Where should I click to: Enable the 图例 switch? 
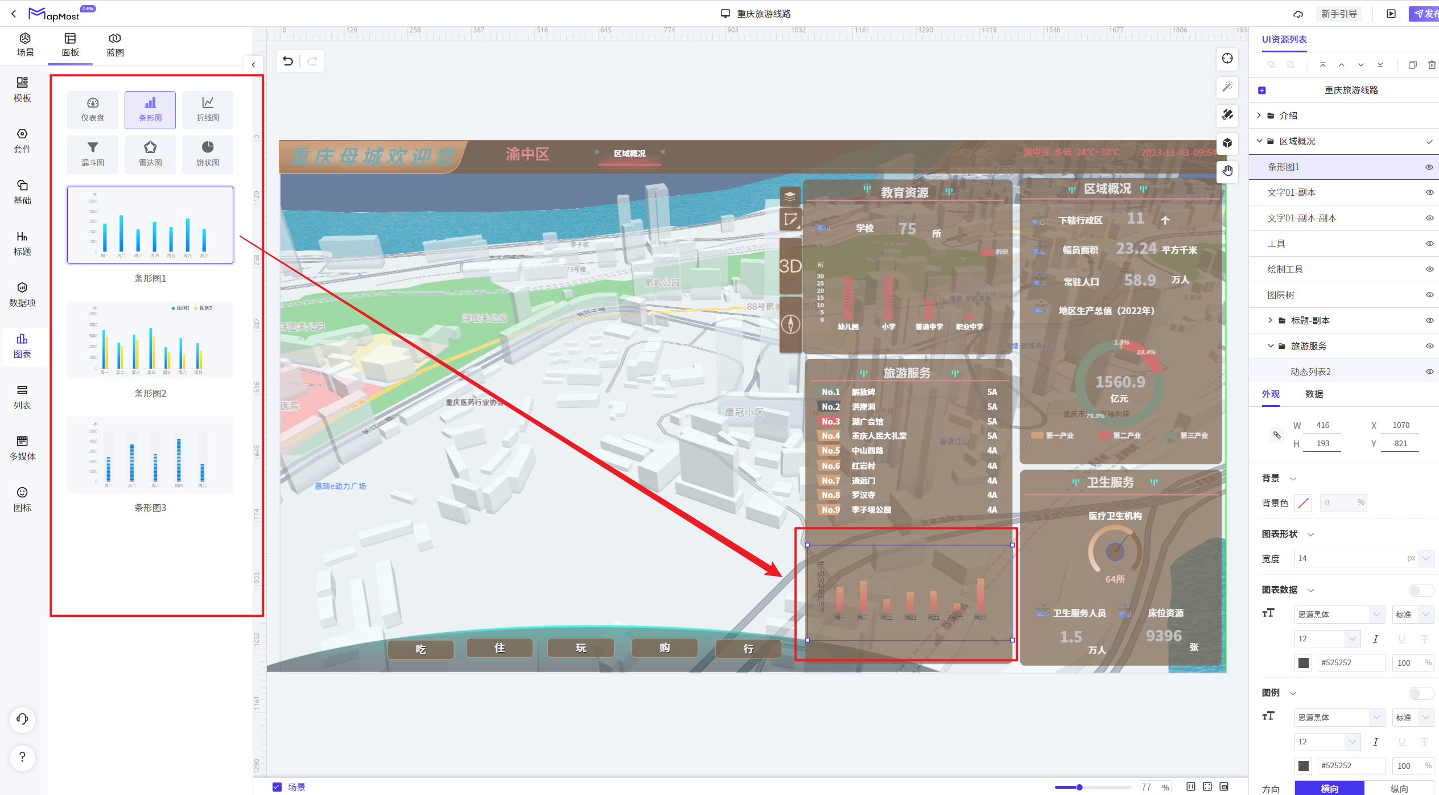tap(1420, 693)
